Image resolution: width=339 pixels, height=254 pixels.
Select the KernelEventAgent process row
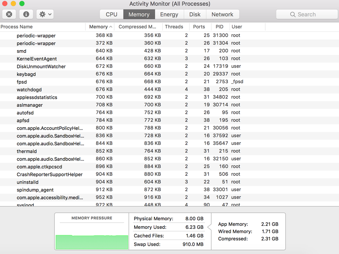tap(37, 59)
